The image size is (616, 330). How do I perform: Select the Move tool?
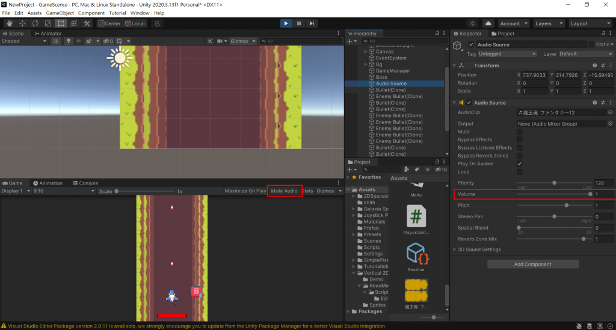[22, 23]
